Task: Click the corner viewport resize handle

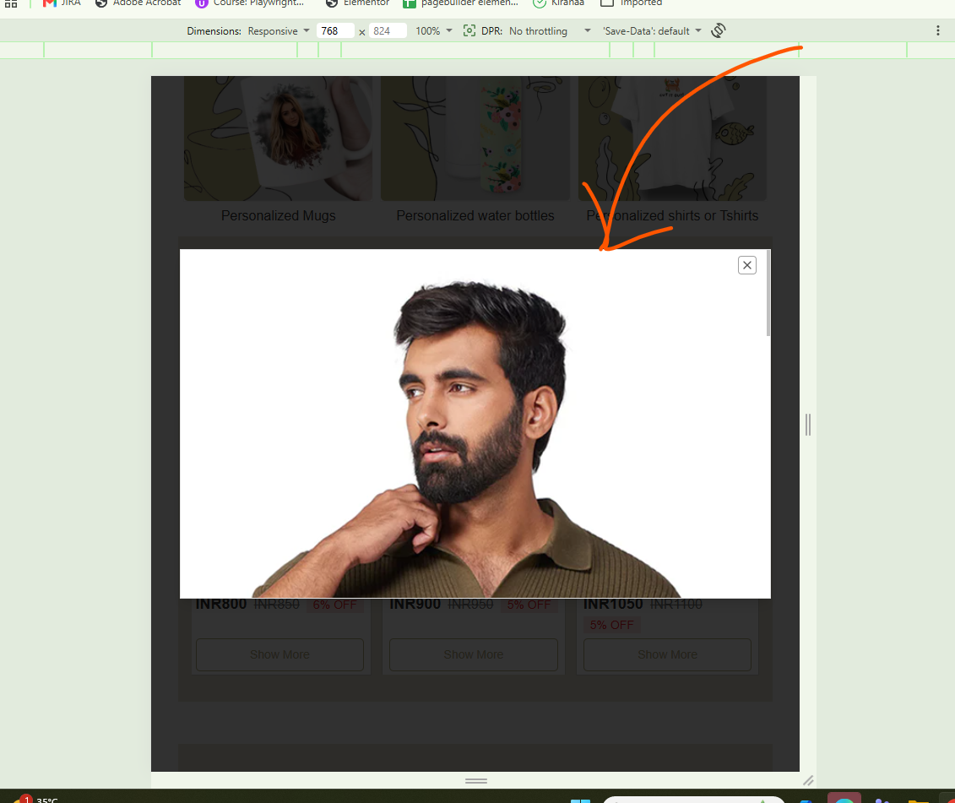Action: 808,780
